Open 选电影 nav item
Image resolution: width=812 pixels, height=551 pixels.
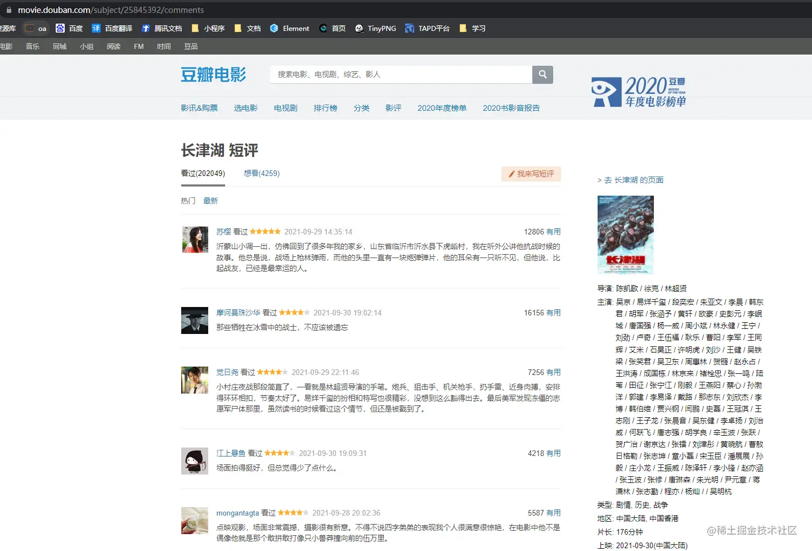click(246, 108)
